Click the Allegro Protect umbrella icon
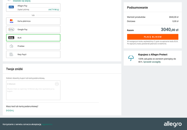This screenshot has height=130, width=187. (x=131, y=58)
